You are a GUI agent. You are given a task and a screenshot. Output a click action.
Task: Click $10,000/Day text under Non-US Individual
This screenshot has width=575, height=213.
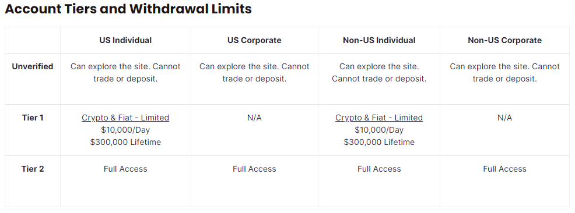pos(379,130)
